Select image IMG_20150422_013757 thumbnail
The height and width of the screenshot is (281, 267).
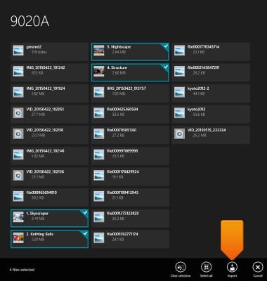[99, 93]
